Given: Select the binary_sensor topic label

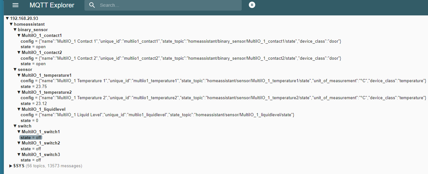Looking at the screenshot, I should point(33,30).
